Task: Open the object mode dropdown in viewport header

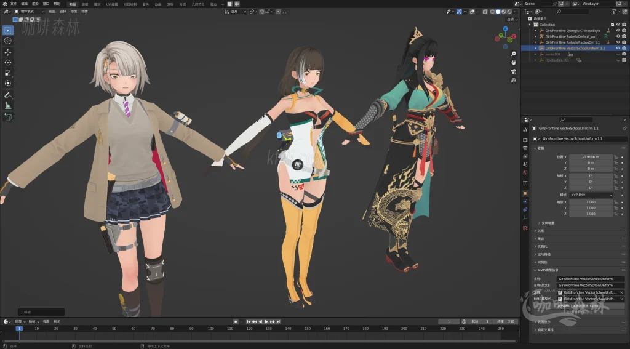Action: click(x=30, y=12)
